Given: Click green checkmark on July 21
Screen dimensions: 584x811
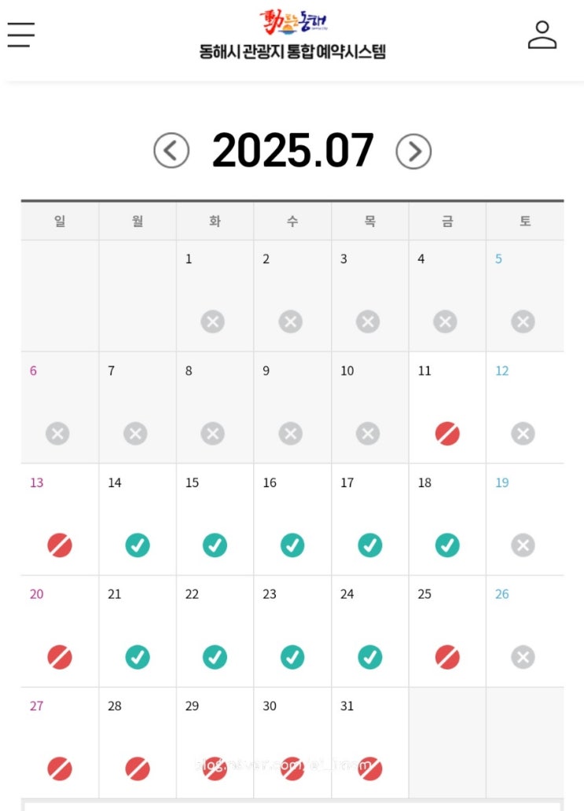Looking at the screenshot, I should pyautogui.click(x=138, y=657).
